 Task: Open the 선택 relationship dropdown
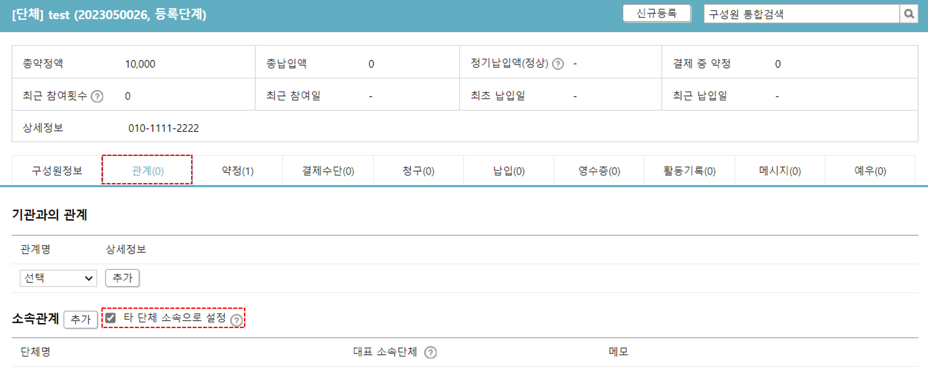pos(58,278)
